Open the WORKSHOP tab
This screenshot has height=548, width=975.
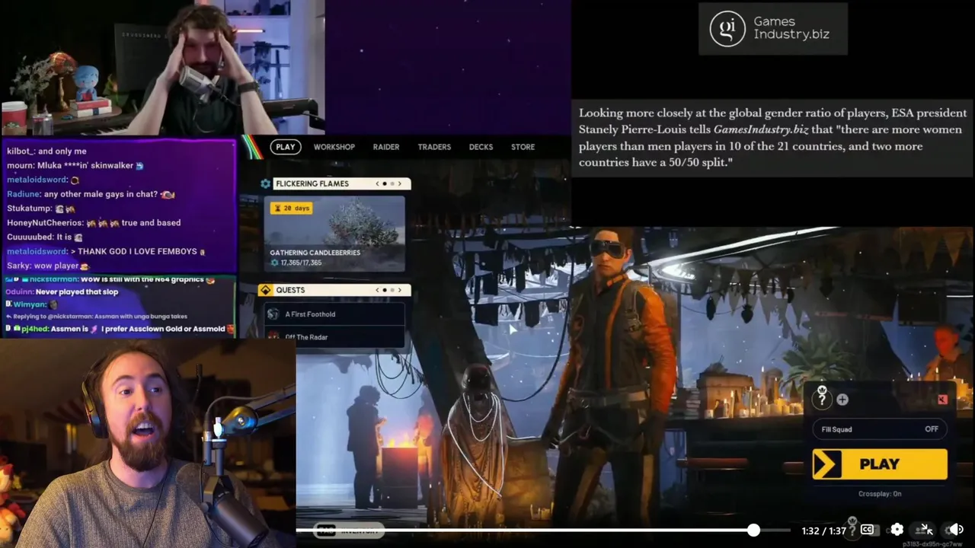pos(334,147)
